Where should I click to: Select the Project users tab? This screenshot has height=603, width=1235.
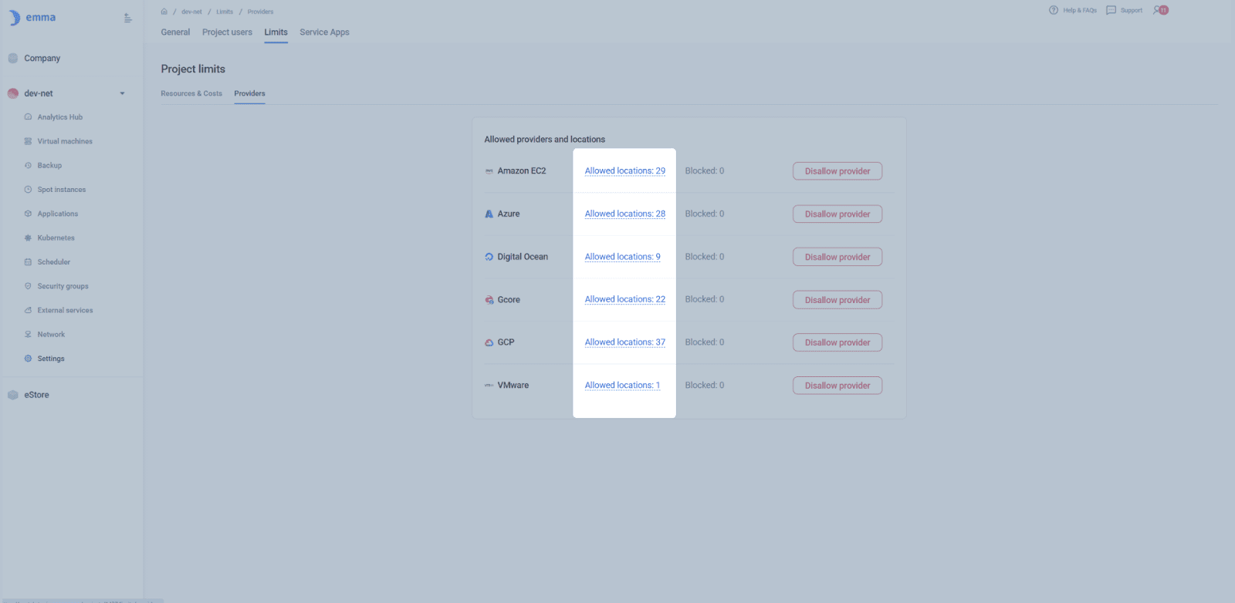pos(227,32)
